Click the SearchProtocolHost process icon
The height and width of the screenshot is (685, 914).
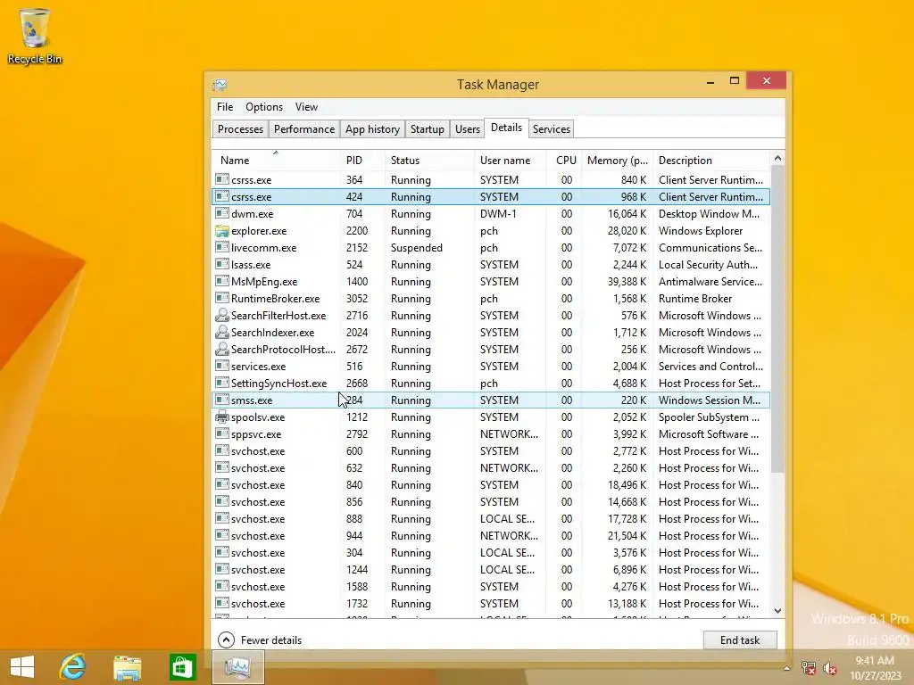coord(221,349)
